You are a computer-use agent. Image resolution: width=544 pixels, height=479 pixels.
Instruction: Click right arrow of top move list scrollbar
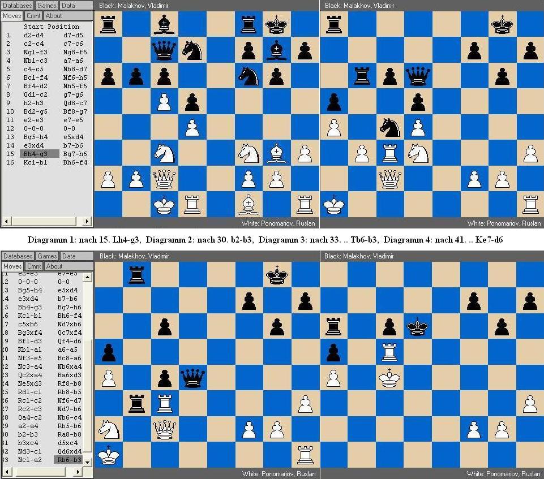point(87,221)
